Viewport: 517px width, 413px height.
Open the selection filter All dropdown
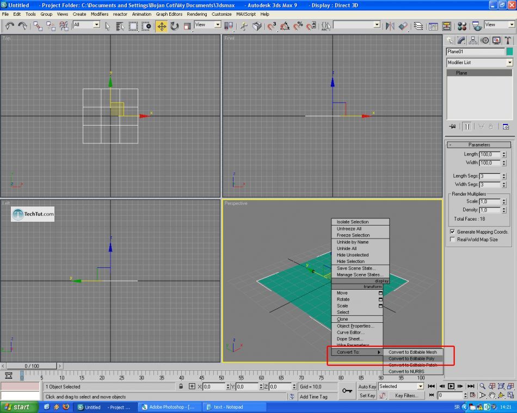coord(87,24)
